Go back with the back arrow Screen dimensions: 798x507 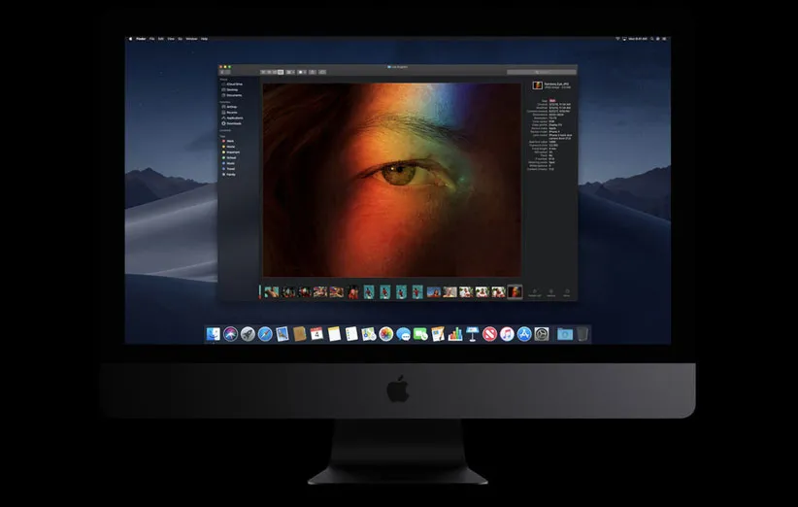click(222, 72)
